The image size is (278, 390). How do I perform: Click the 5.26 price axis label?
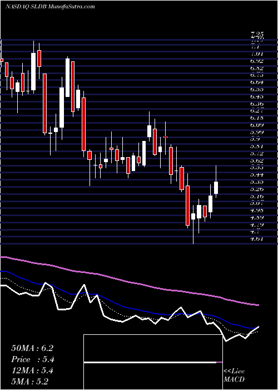tap(257, 189)
